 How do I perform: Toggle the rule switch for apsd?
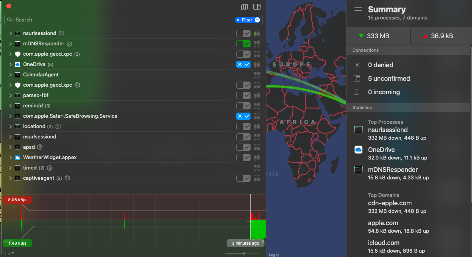(243, 147)
